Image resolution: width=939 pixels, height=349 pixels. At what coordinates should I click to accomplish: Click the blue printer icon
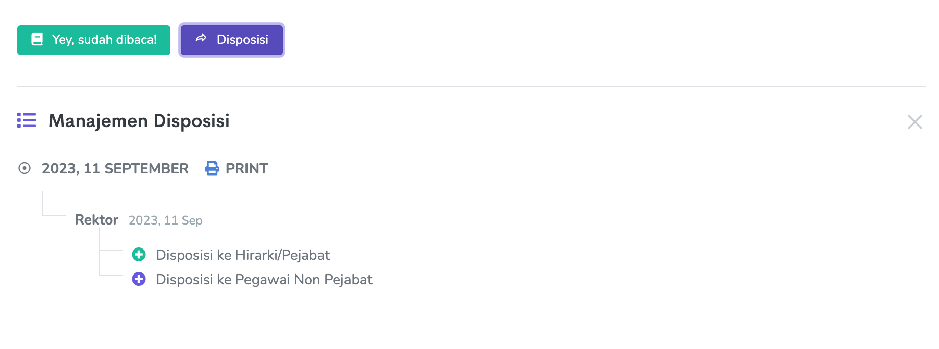(212, 168)
